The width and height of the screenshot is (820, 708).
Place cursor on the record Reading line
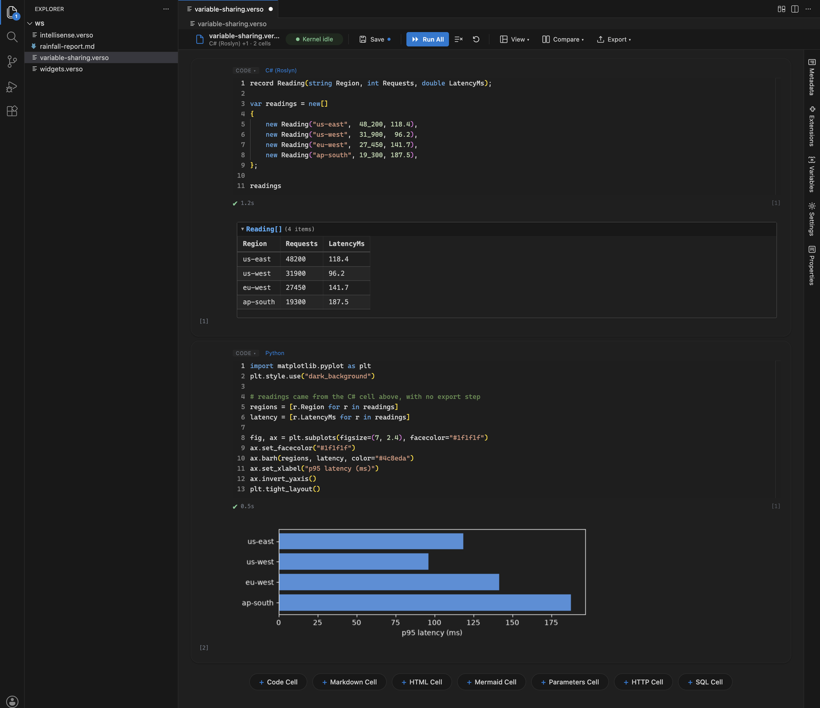371,84
